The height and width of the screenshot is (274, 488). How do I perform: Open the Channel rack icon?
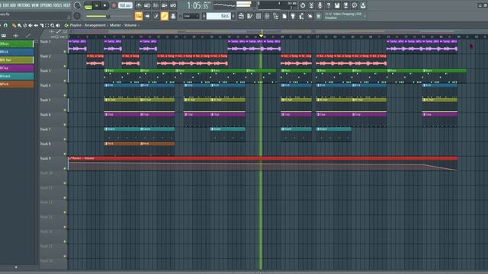(258, 16)
